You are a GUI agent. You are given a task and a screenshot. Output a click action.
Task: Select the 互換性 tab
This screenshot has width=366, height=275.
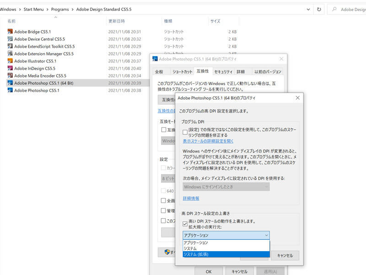click(203, 71)
